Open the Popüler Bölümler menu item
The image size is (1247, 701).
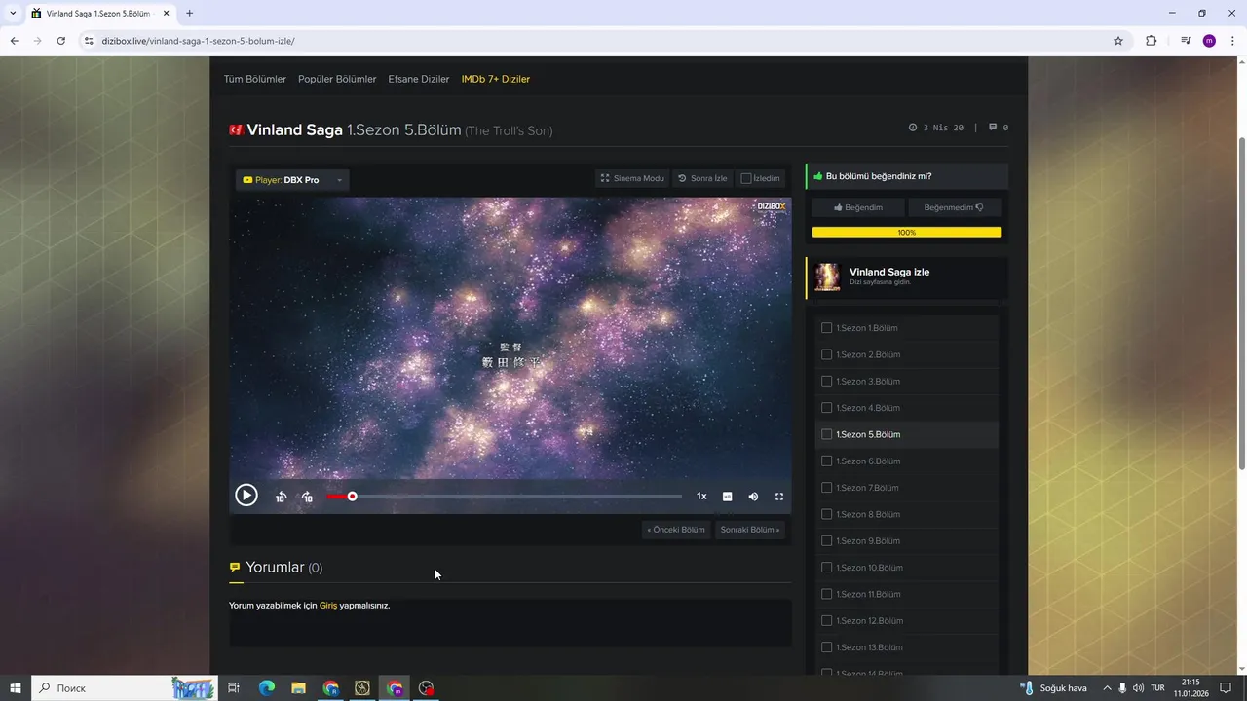click(337, 79)
